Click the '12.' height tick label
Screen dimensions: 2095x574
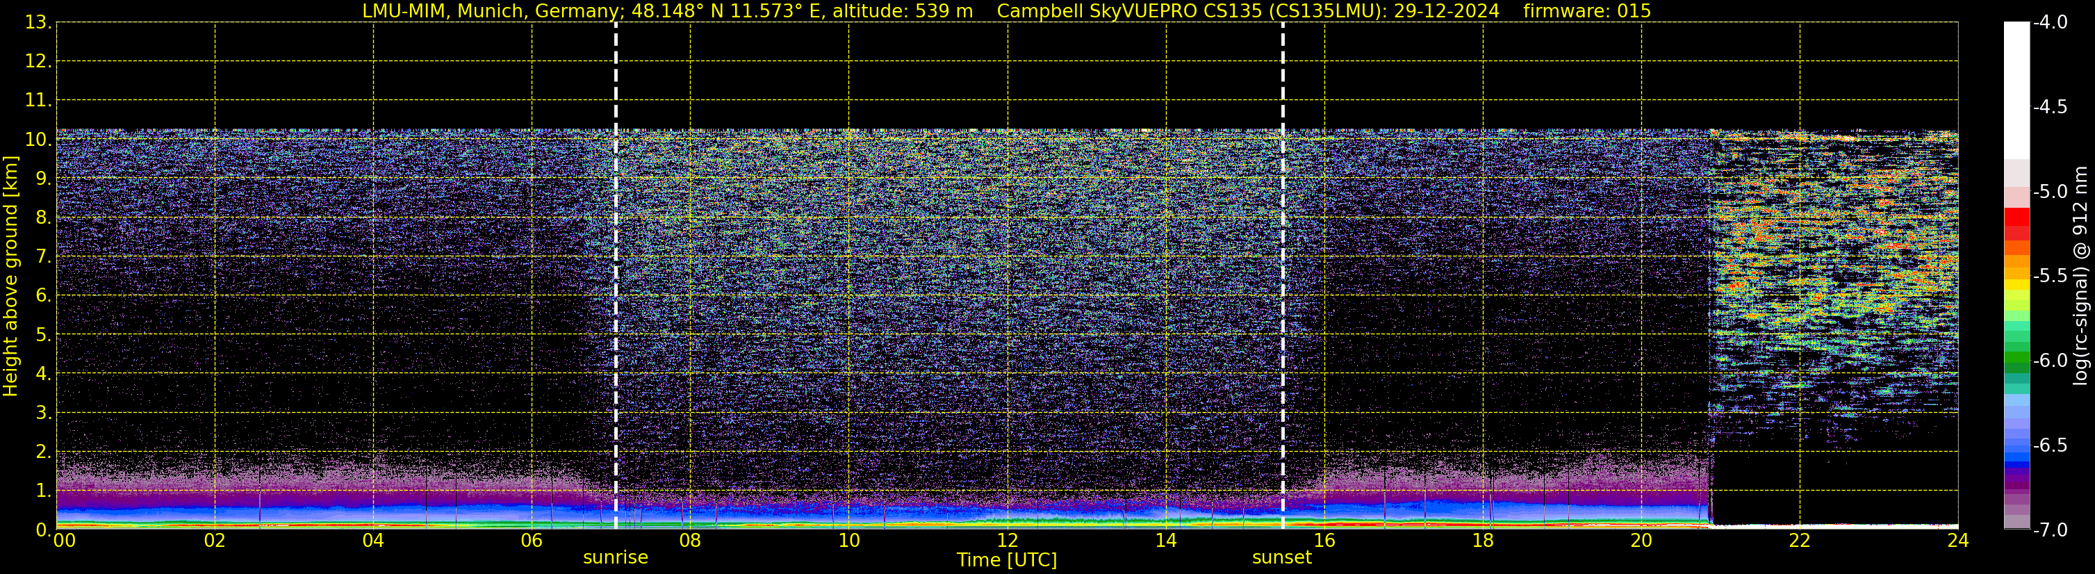[x=38, y=62]
